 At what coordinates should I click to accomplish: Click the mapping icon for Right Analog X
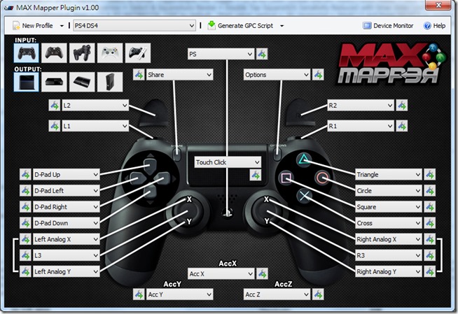[430, 239]
